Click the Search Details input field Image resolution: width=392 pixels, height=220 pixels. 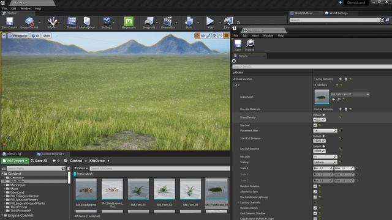(x=312, y=67)
